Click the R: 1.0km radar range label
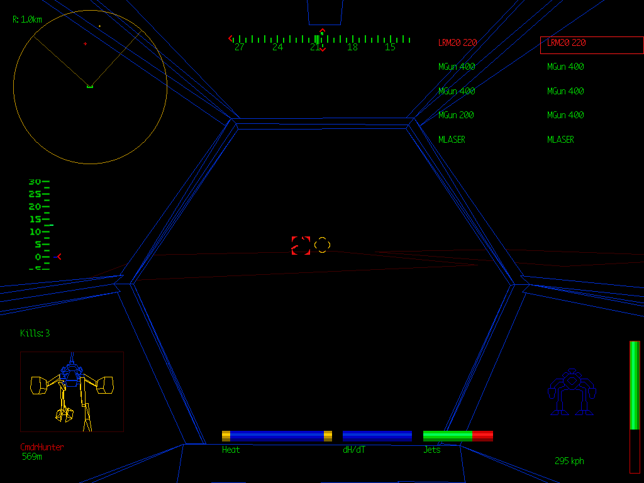644x483 pixels. [27, 19]
